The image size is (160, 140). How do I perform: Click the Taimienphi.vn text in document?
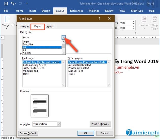tap(127, 67)
